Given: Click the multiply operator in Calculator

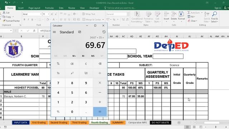Looking at the screenshot, I should [x=100, y=83].
